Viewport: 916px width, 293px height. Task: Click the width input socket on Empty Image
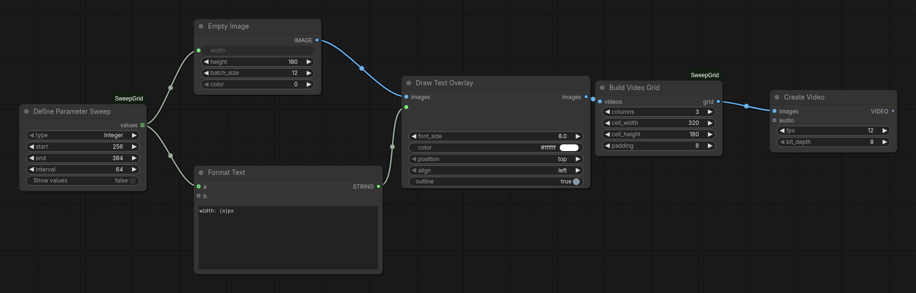point(199,51)
